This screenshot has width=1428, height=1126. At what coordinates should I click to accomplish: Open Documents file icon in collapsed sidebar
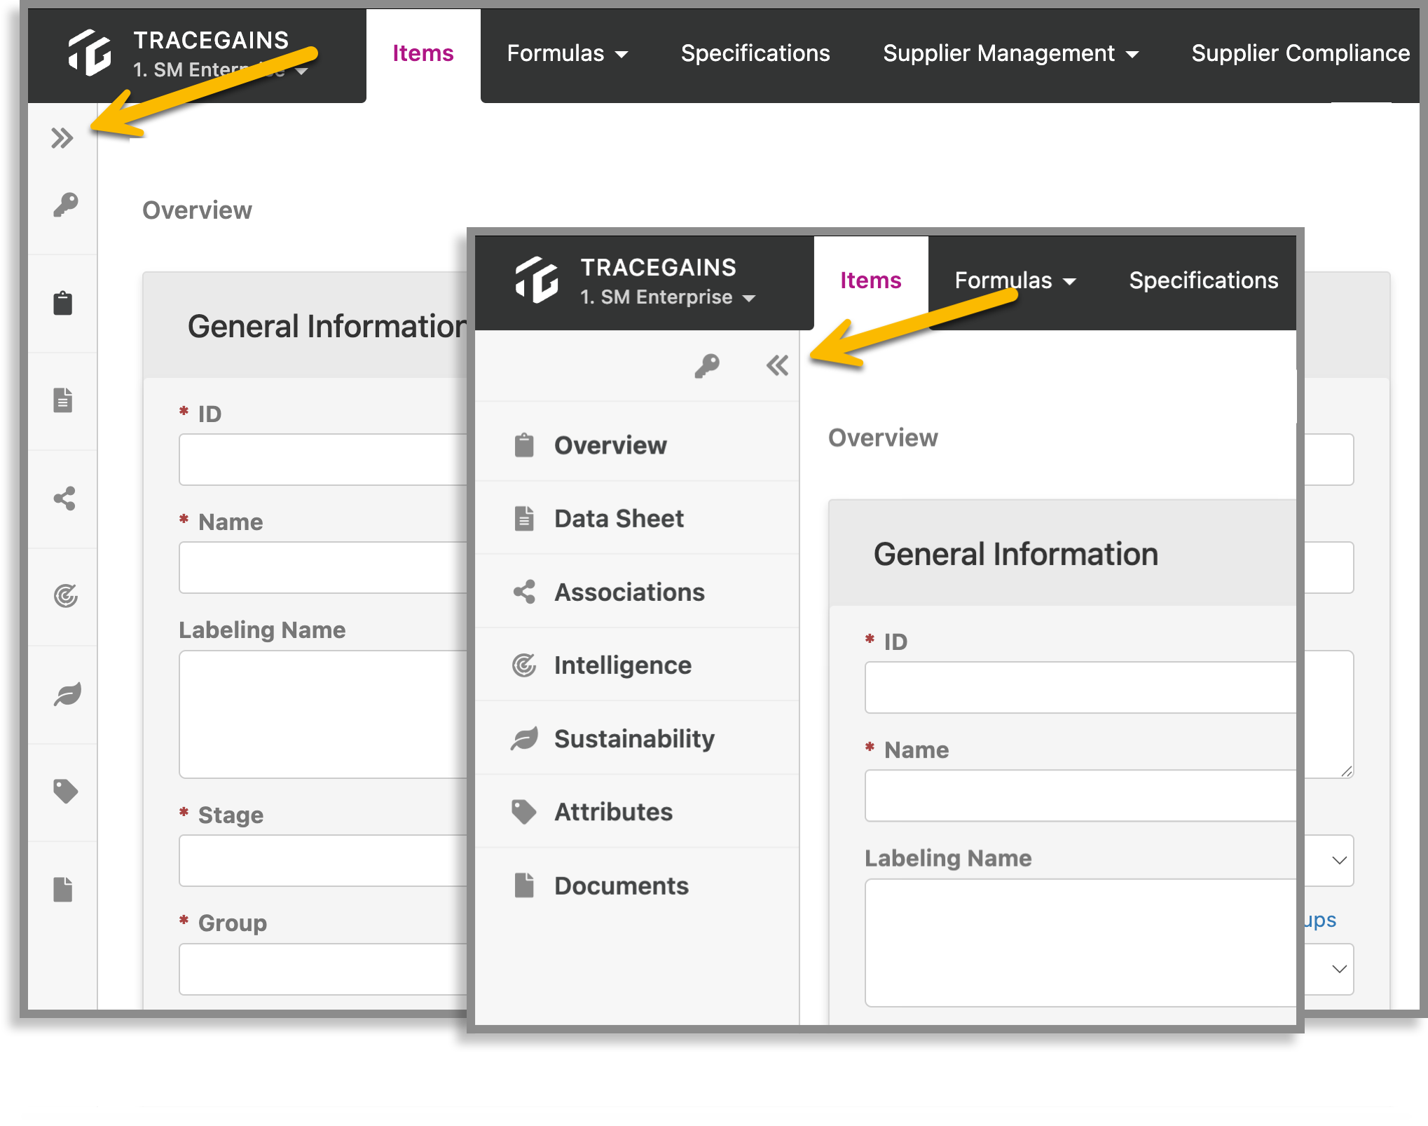(63, 889)
